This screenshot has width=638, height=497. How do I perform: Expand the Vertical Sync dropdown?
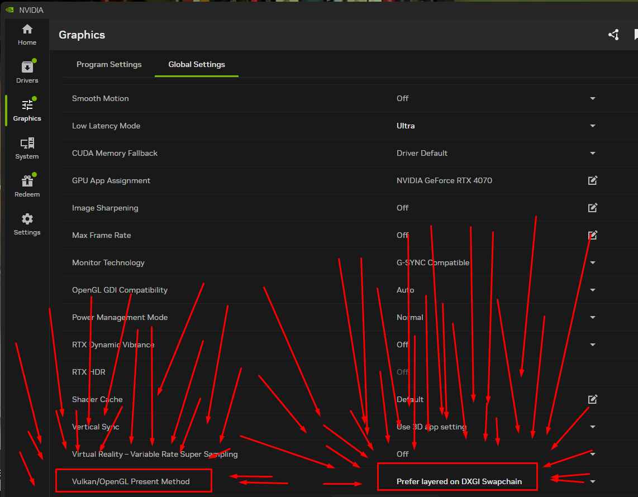pos(592,427)
